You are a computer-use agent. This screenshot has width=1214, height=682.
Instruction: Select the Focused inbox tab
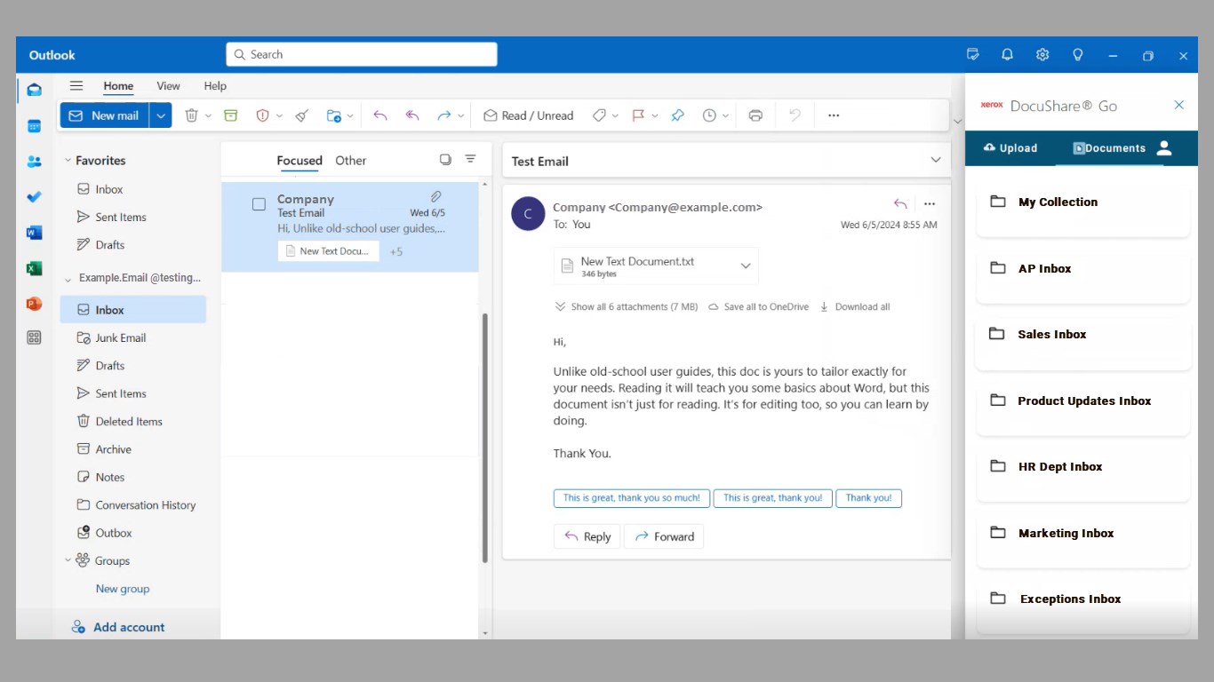pyautogui.click(x=300, y=161)
